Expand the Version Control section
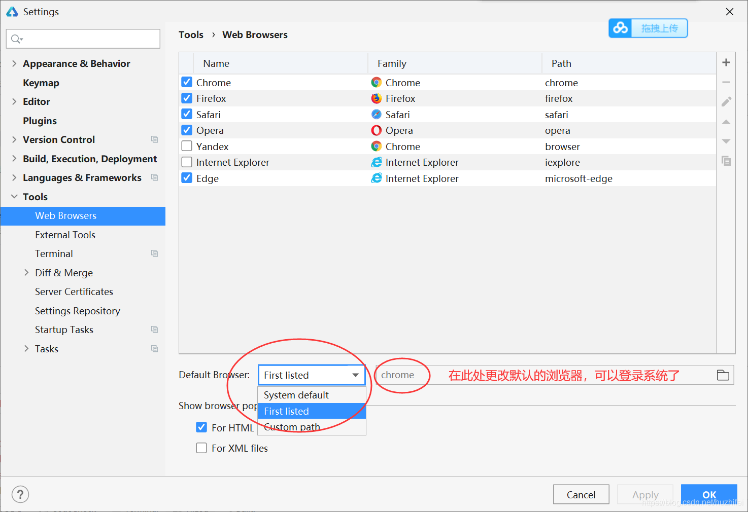The width and height of the screenshot is (748, 512). 14,139
